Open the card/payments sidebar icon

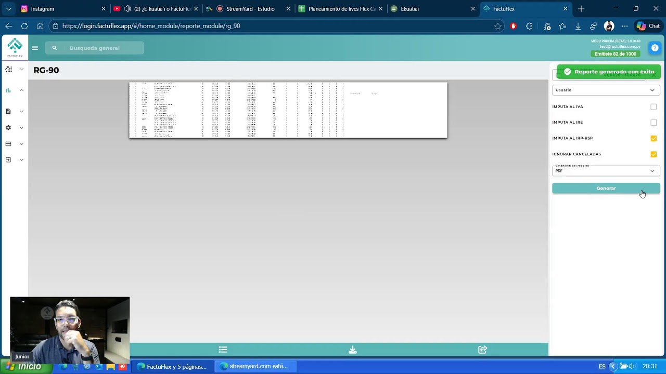[8, 144]
